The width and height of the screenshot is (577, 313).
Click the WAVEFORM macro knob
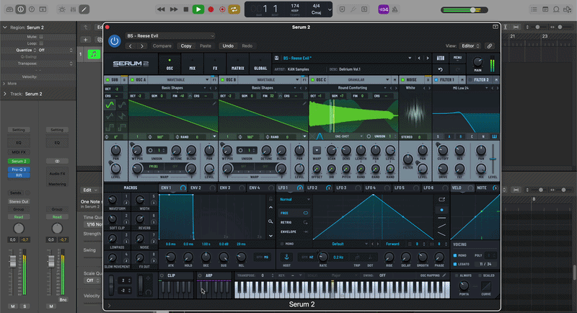coord(113,200)
